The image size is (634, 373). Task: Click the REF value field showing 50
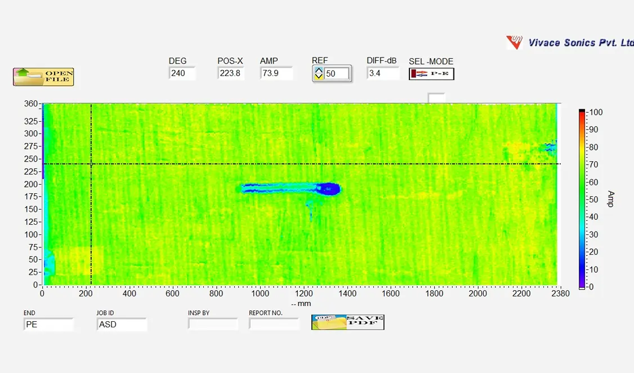point(336,74)
